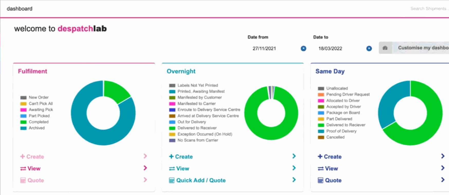Clear the Date from field
The image size is (449, 195).
pos(304,48)
